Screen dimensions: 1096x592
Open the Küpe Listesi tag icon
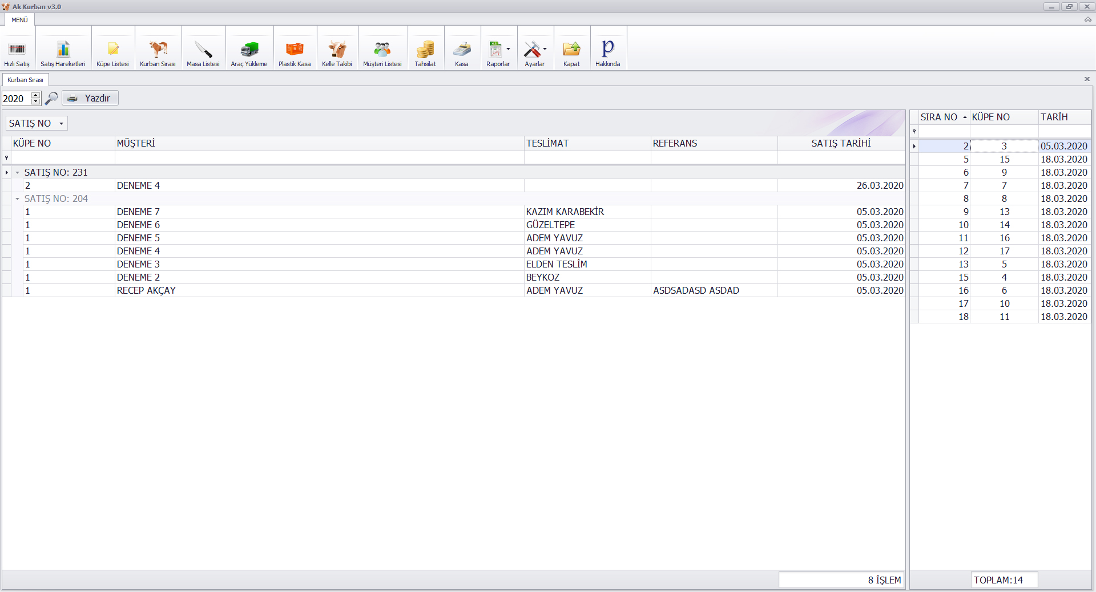pyautogui.click(x=112, y=50)
